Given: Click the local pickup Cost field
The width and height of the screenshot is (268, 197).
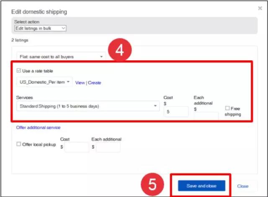Looking at the screenshot, I should (77, 147).
